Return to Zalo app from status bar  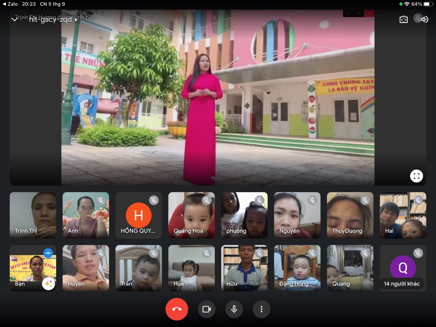tap(10, 4)
